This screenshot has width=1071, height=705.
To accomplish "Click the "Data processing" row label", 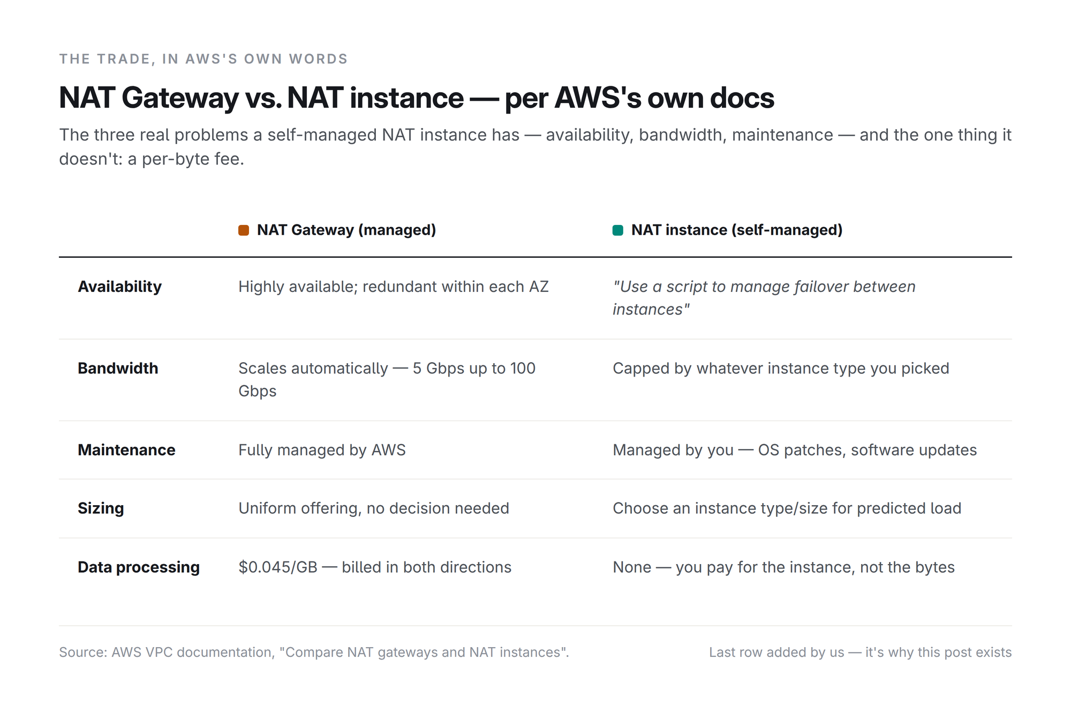I will click(139, 567).
